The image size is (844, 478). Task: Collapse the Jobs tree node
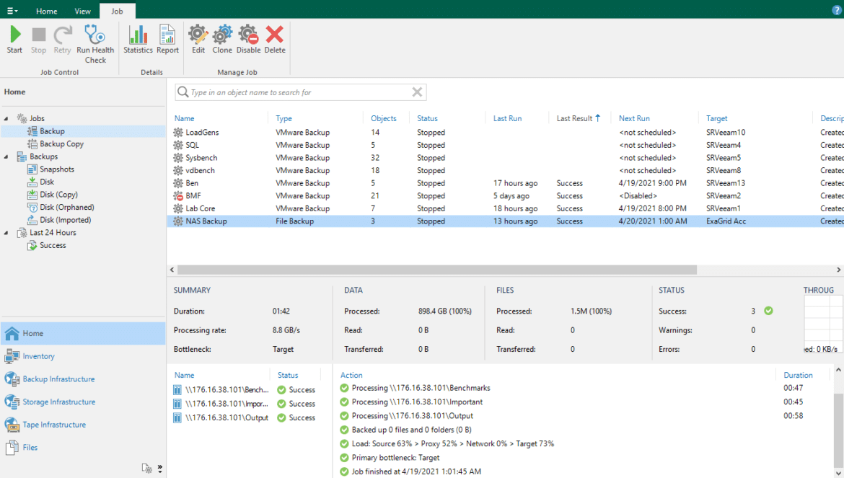6,118
